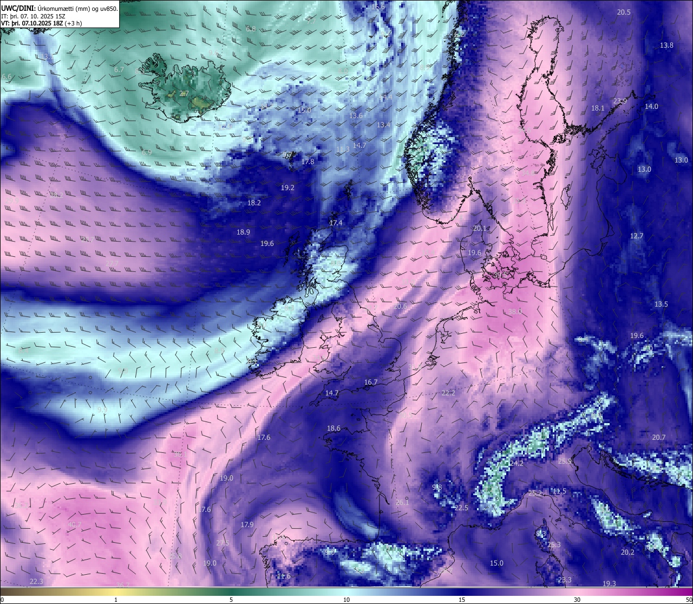Click the 13.4 value off Norway's coast
Viewport: 693px width, 604px height.
pyautogui.click(x=383, y=125)
